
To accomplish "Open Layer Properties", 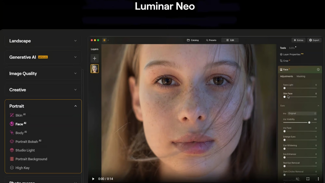I will click(x=293, y=54).
